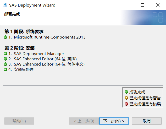The width and height of the screenshot is (166, 129).
Task: Click the 第 2 阶段: 安装 heading
Action: (20, 48)
